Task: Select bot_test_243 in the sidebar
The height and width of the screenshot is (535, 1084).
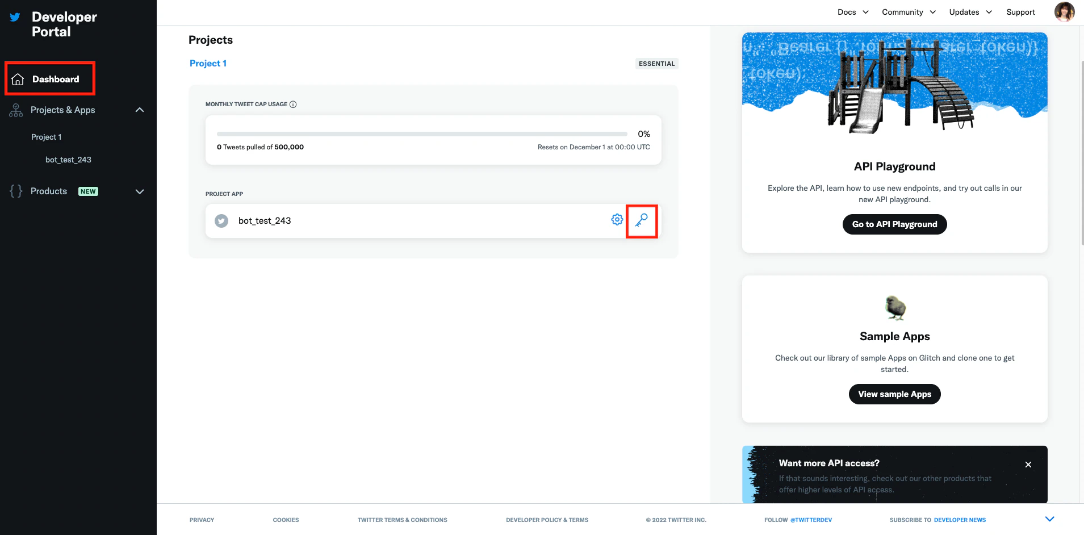Action: [68, 160]
